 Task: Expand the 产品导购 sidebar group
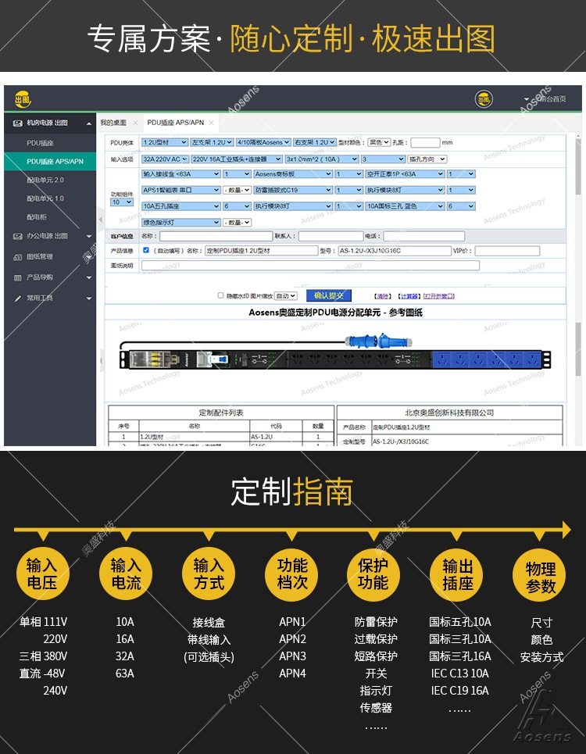coord(89,277)
